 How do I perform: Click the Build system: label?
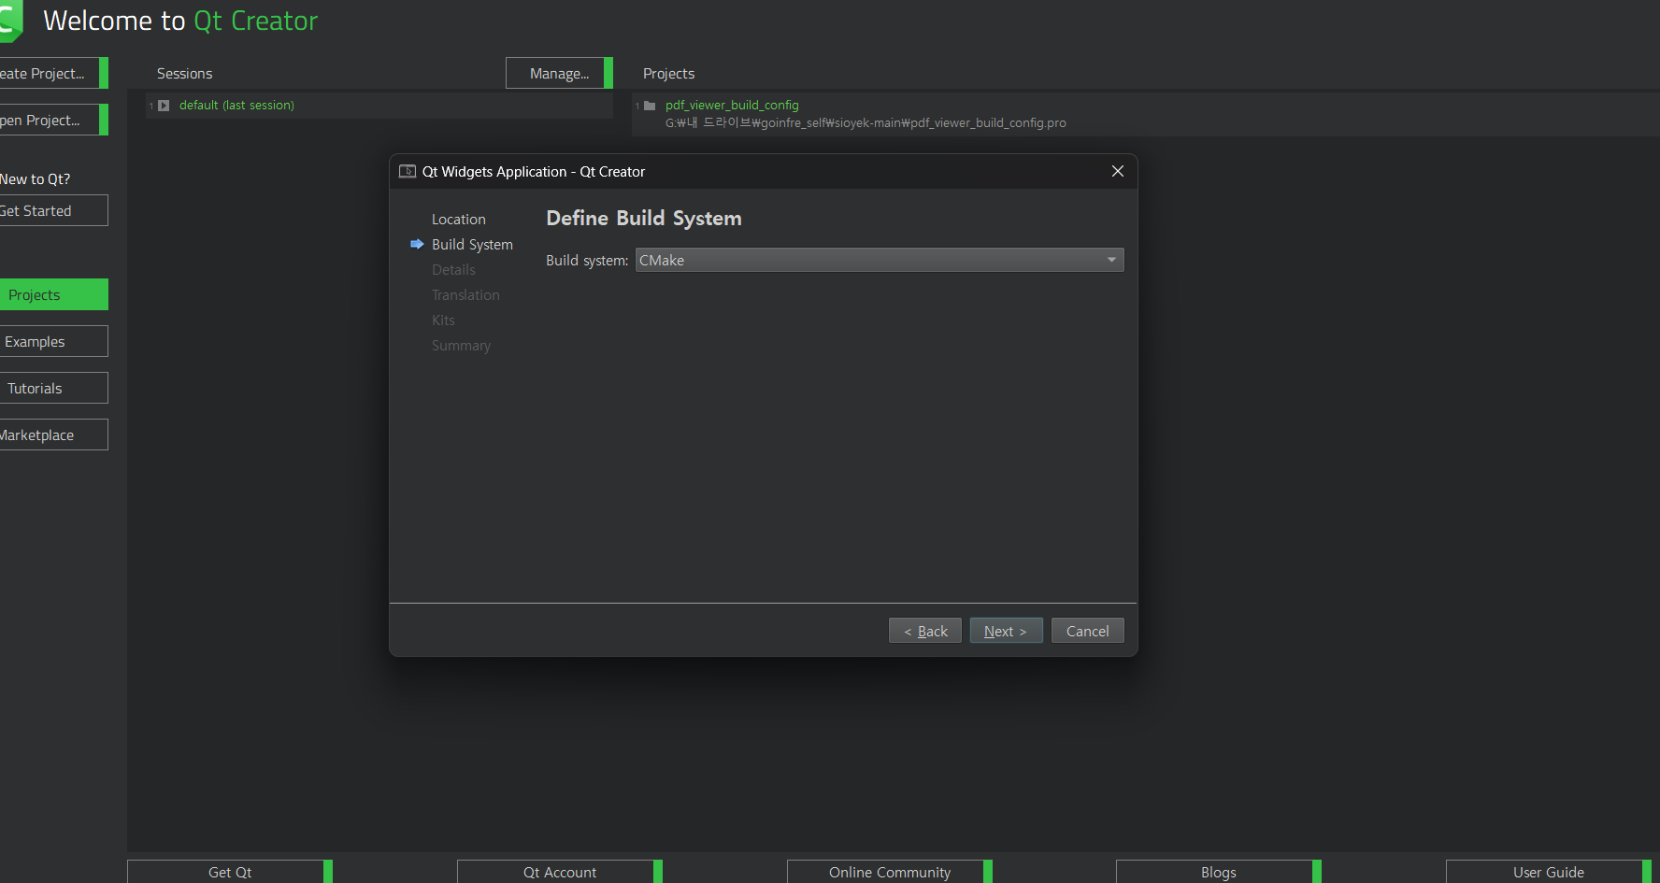587,260
